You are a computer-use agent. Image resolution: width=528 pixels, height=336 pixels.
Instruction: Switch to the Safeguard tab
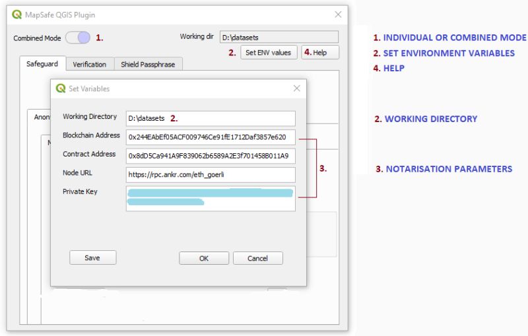(x=42, y=63)
